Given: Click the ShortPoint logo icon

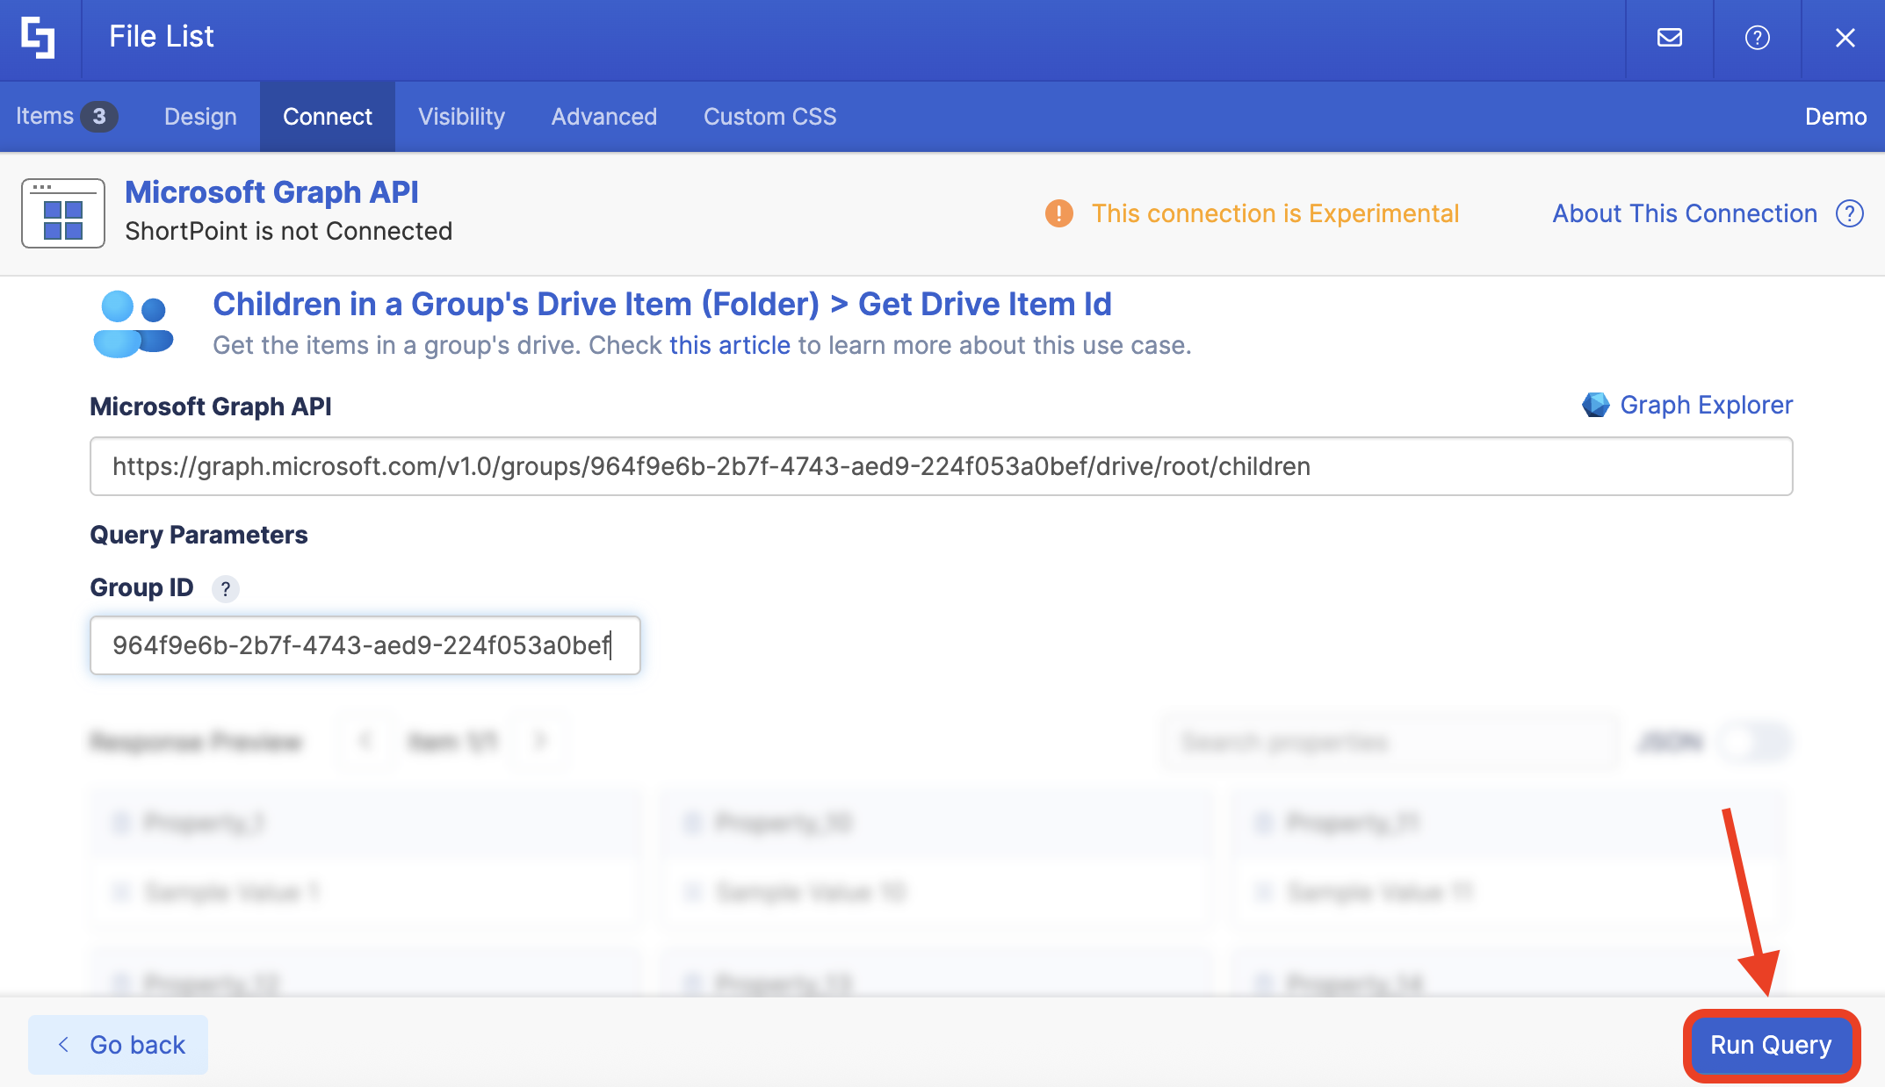Looking at the screenshot, I should tap(39, 38).
